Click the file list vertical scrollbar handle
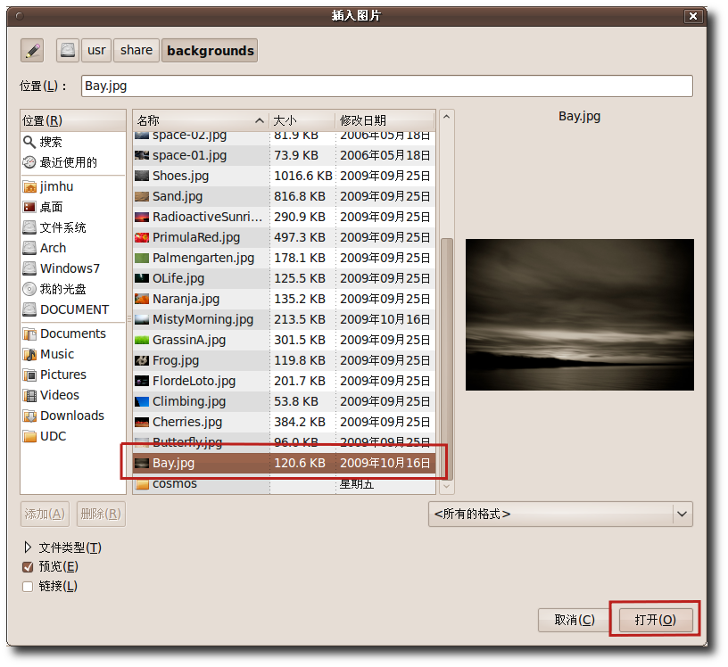The image size is (728, 667). [x=447, y=359]
